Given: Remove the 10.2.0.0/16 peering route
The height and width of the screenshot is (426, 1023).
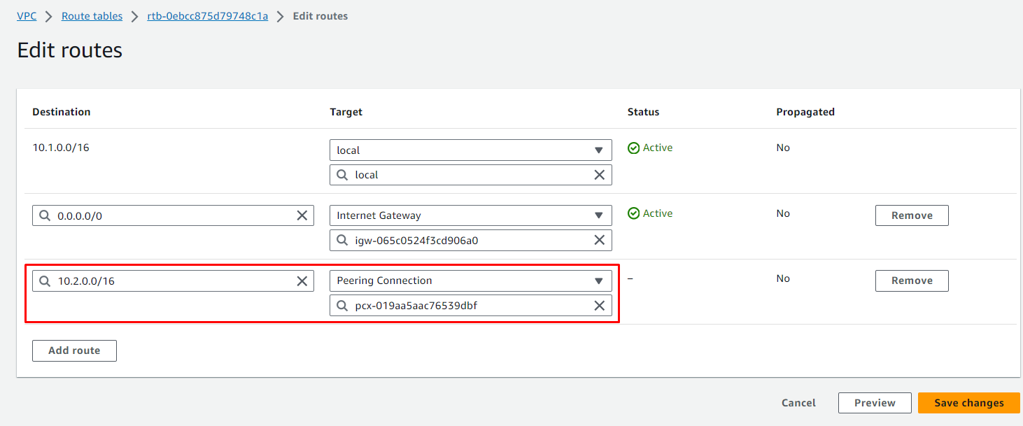Looking at the screenshot, I should [x=911, y=281].
